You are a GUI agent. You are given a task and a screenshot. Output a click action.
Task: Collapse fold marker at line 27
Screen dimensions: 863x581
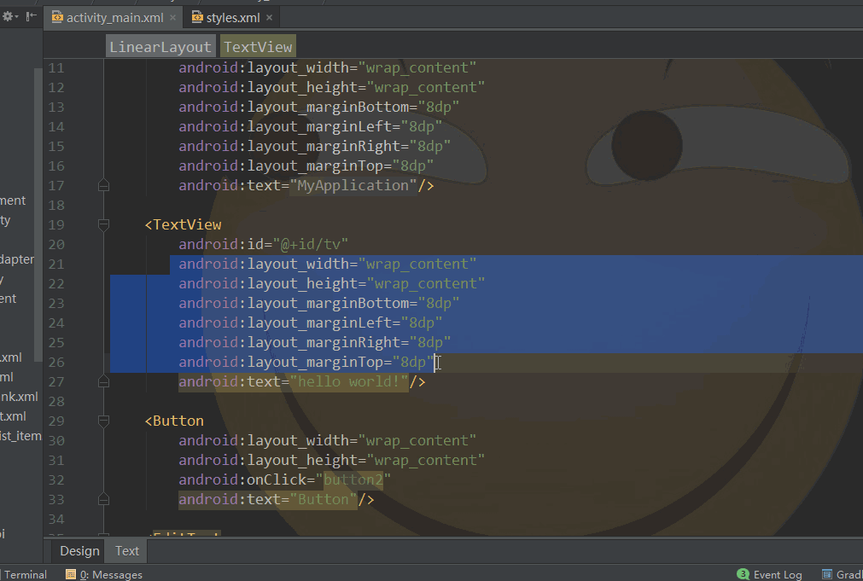coord(103,381)
